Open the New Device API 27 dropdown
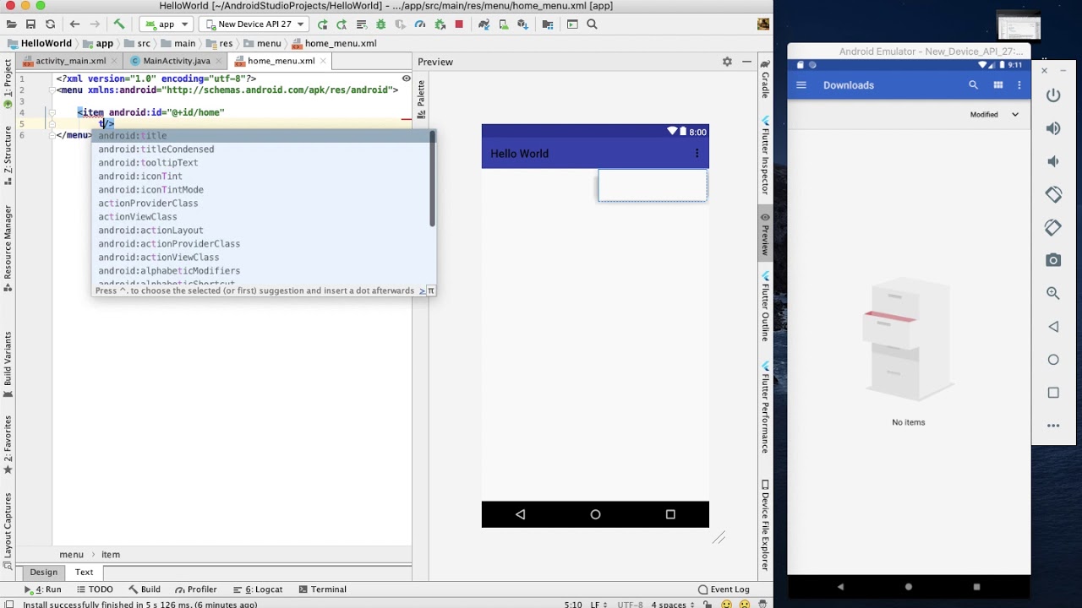 pyautogui.click(x=253, y=24)
